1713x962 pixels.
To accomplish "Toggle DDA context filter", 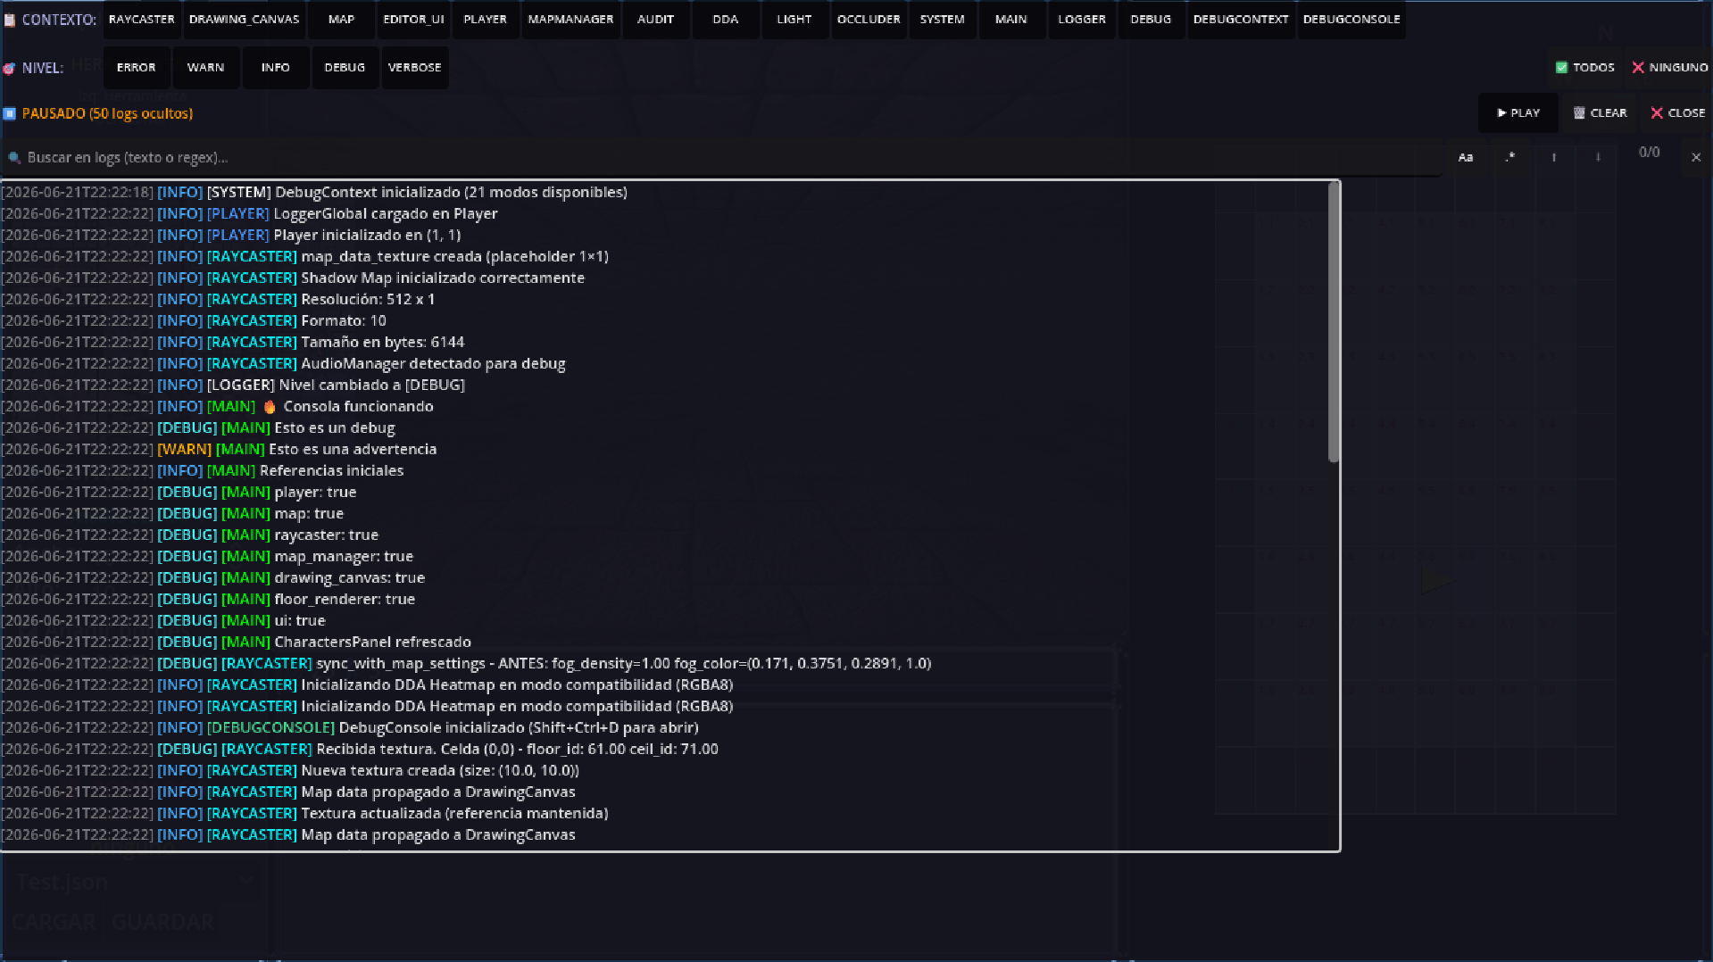I will [726, 20].
